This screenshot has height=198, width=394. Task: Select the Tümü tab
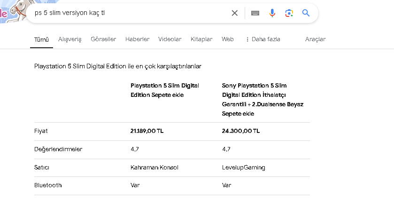coord(41,39)
